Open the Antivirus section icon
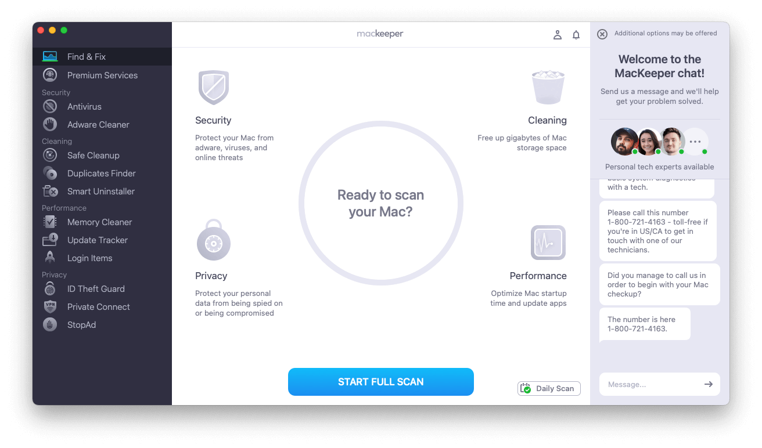This screenshot has height=448, width=762. tap(50, 107)
